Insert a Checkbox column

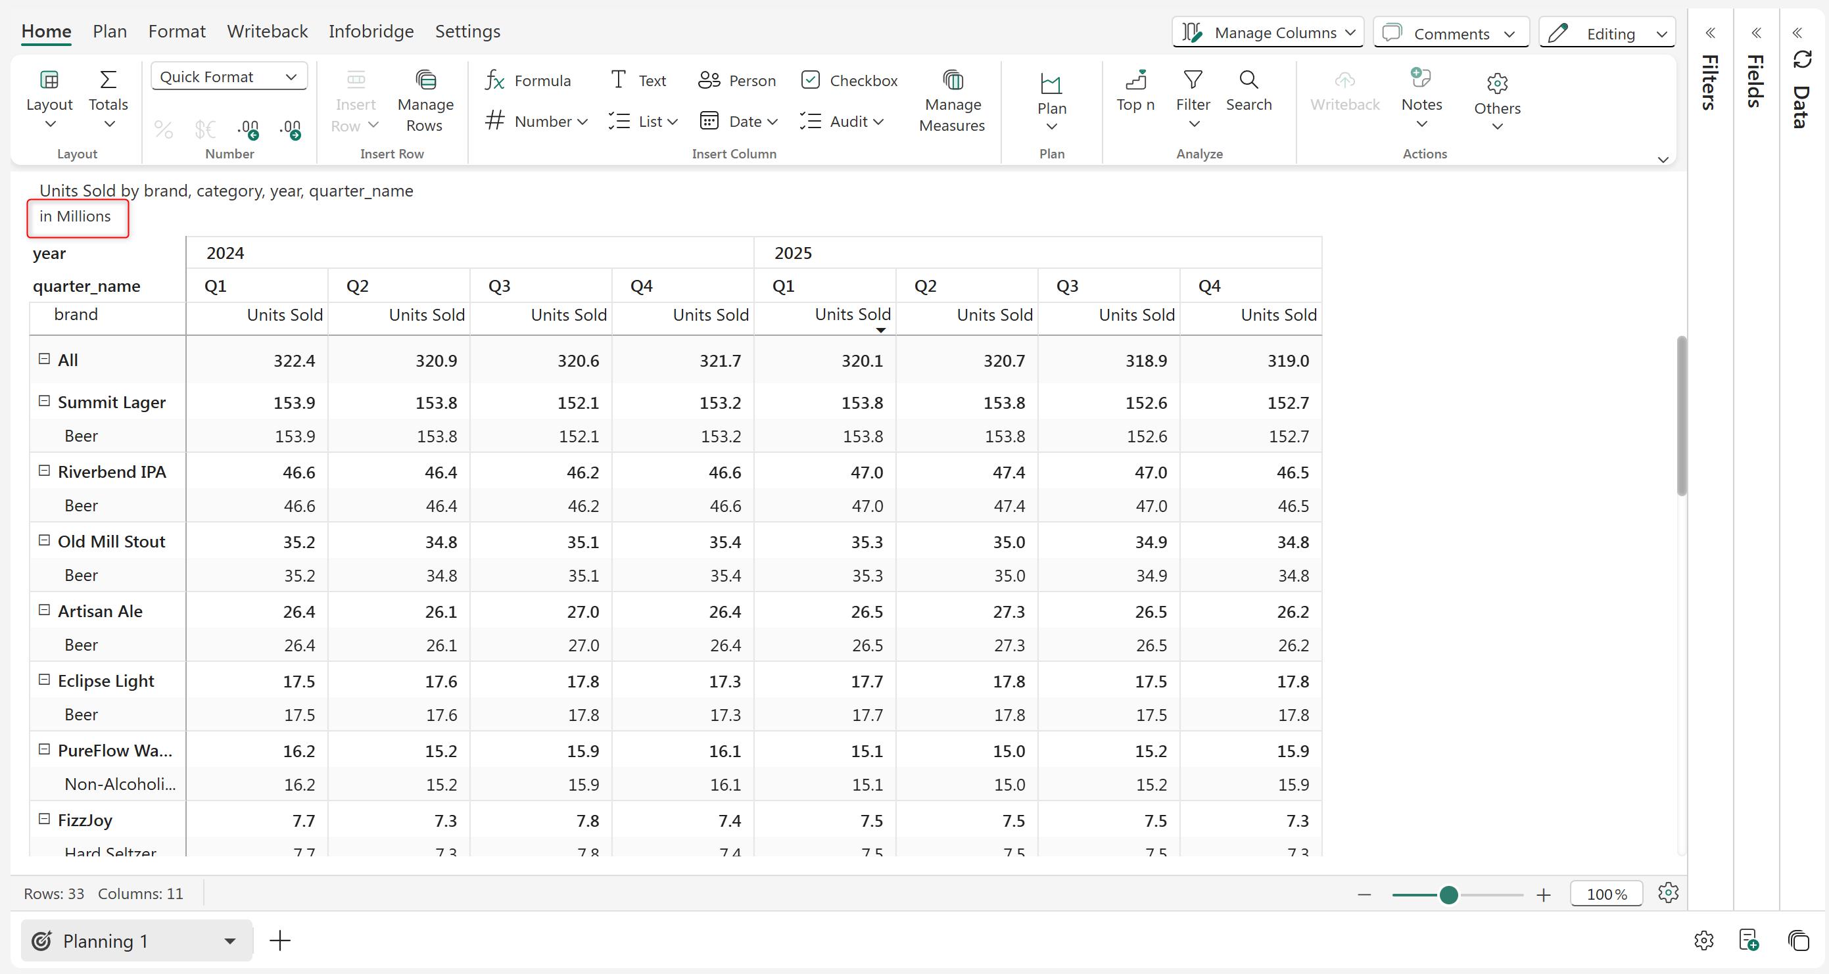click(x=849, y=80)
